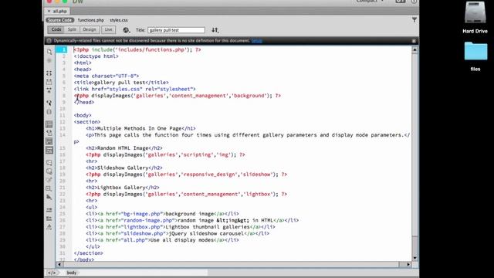Dismiss the dynamically-related files notification
The image size is (494, 278).
coord(414,41)
